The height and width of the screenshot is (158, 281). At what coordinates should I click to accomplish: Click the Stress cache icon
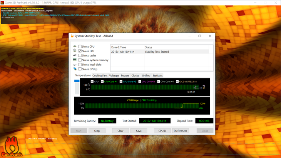pyautogui.click(x=75, y=55)
